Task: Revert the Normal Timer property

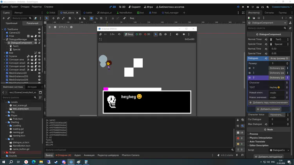Action: 266,39
